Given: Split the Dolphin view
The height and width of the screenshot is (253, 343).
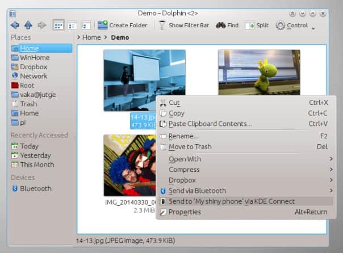Looking at the screenshot, I should point(257,25).
